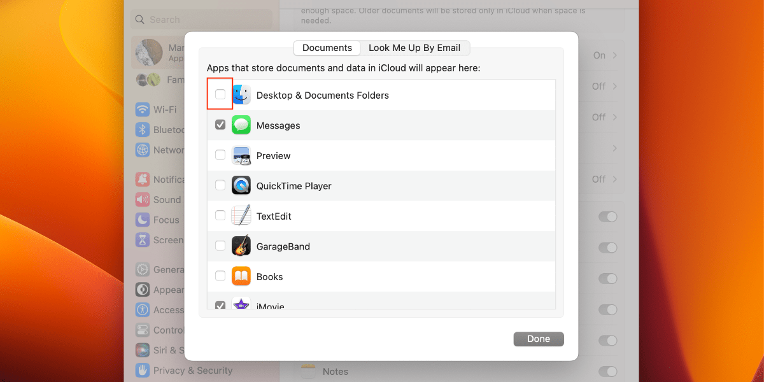Expand the first Off row chevron
The image size is (764, 382).
coord(607,86)
